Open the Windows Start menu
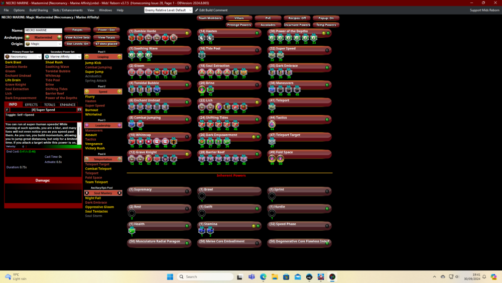 pos(170,276)
